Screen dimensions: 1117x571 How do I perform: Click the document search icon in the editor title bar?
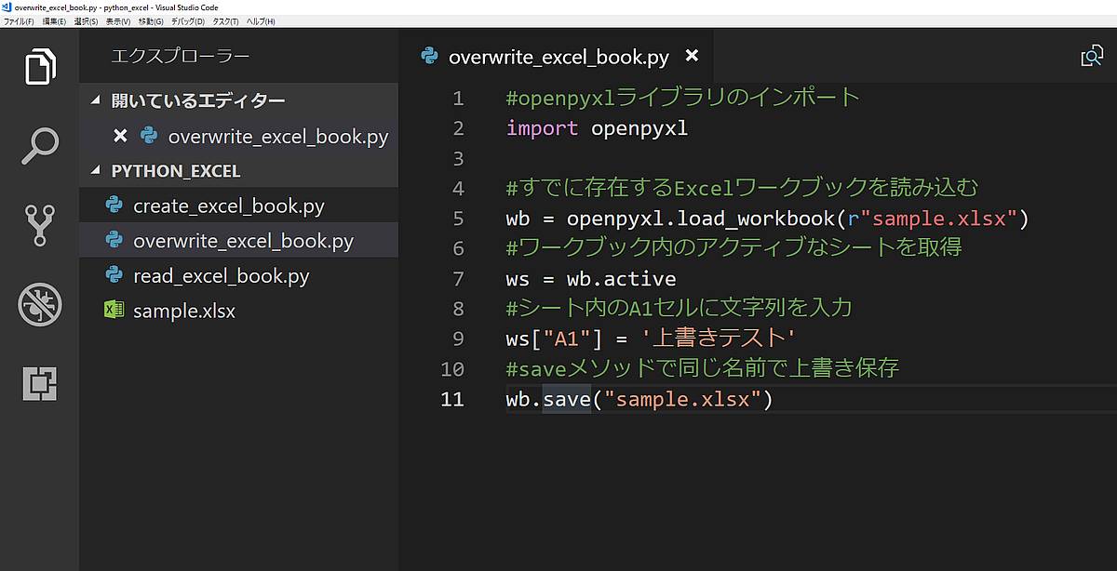click(x=1091, y=56)
